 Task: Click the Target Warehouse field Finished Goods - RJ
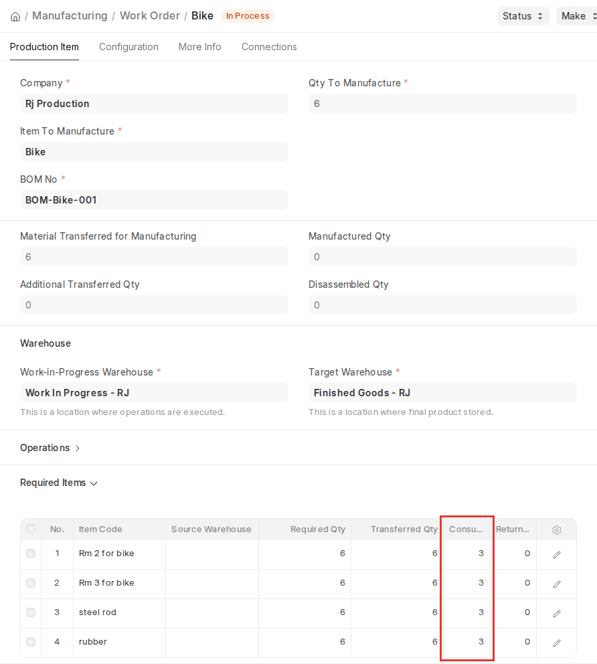(x=442, y=392)
